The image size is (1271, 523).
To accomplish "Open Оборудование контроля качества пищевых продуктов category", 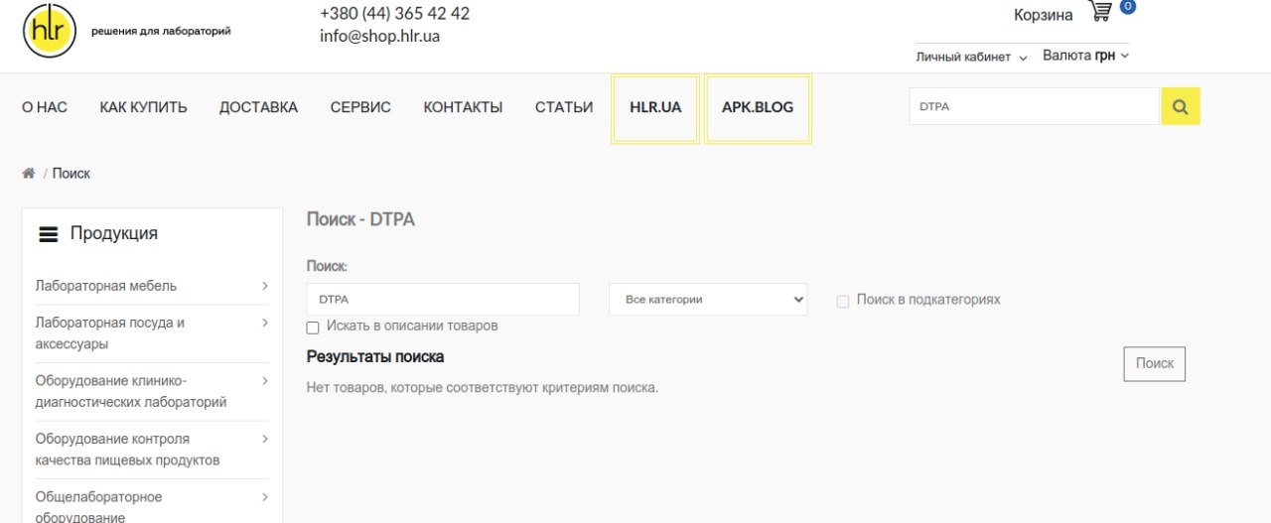I will [x=128, y=450].
